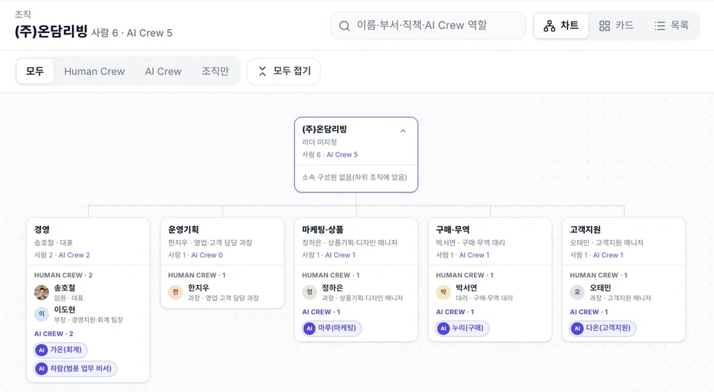
Task: Click 'AI CREW · 2' label in 경영
Action: coord(54,334)
